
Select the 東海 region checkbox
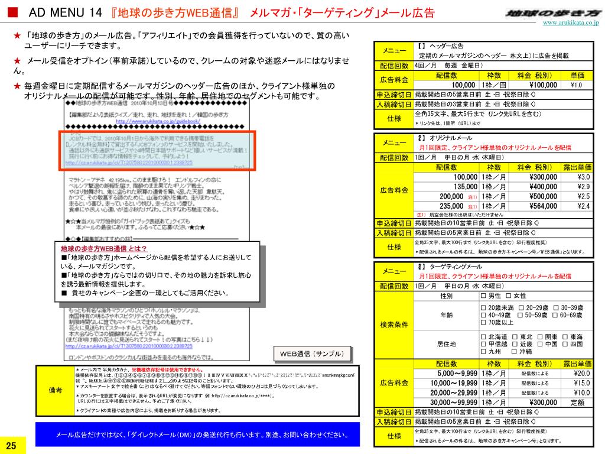pyautogui.click(x=565, y=336)
